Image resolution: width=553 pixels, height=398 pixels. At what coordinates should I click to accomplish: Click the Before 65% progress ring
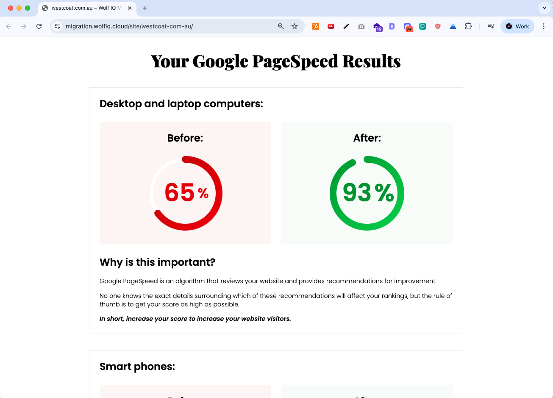185,193
